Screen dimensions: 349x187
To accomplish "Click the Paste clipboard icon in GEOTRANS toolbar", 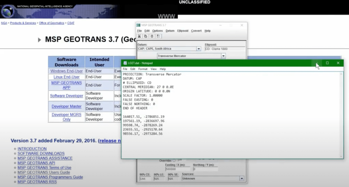I will click(152, 36).
